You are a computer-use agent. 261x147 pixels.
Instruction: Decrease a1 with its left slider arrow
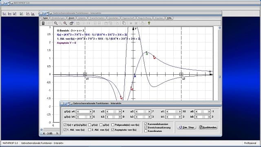167,111
